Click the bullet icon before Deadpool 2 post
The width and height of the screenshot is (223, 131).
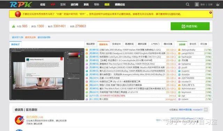87,53
